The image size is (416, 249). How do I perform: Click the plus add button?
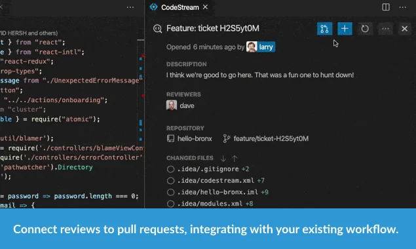[x=345, y=29]
